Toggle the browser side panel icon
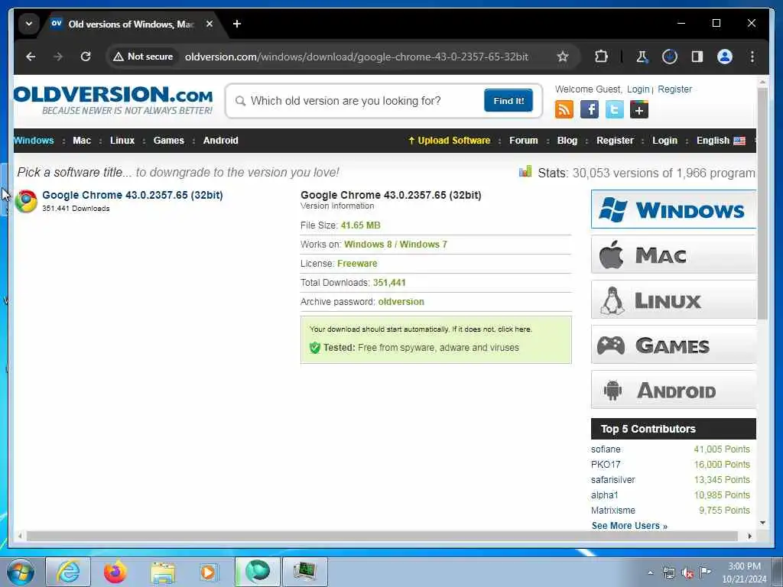This screenshot has height=587, width=783. click(697, 57)
